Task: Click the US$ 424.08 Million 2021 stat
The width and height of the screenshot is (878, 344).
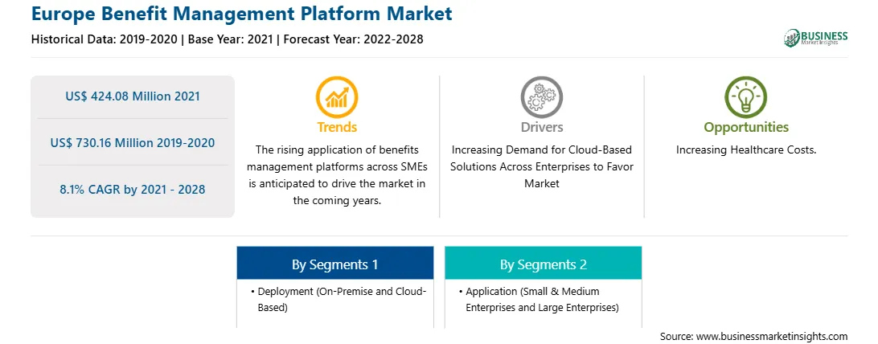Action: tap(132, 96)
